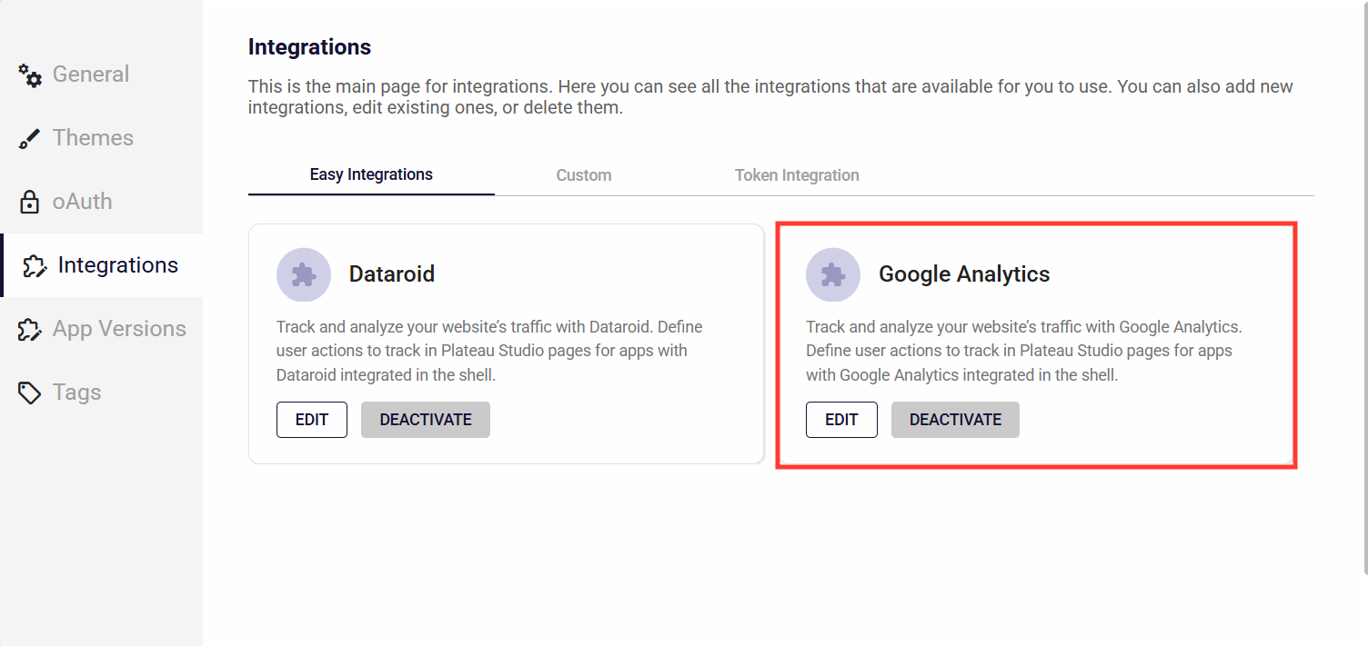Select the Token Integration tab
Screen dimensions: 1368x646
pos(797,175)
